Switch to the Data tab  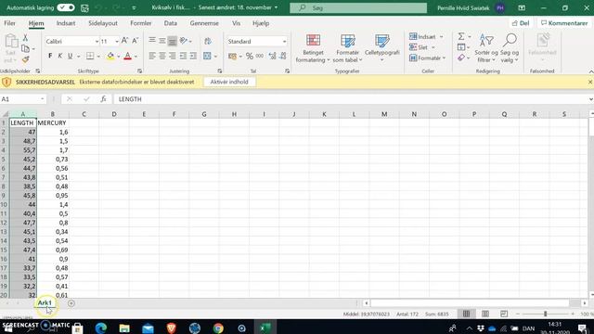coord(171,23)
